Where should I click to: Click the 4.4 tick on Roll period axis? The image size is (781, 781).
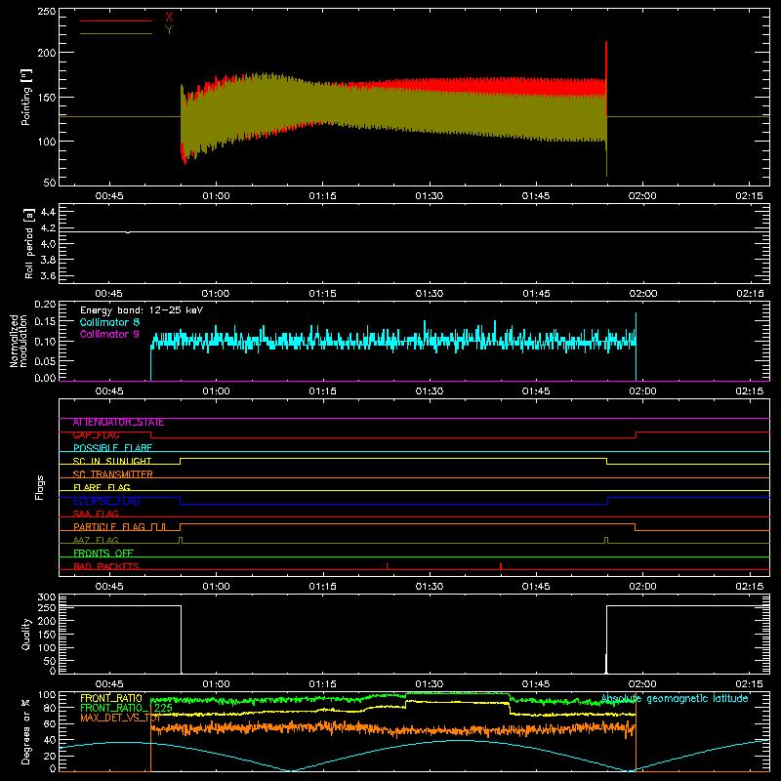click(x=48, y=212)
